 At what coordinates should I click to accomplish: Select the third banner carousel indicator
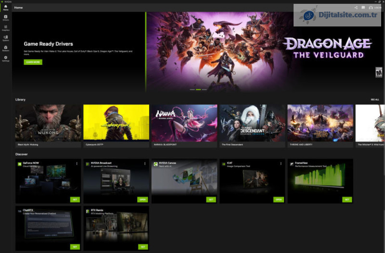[x=204, y=89]
